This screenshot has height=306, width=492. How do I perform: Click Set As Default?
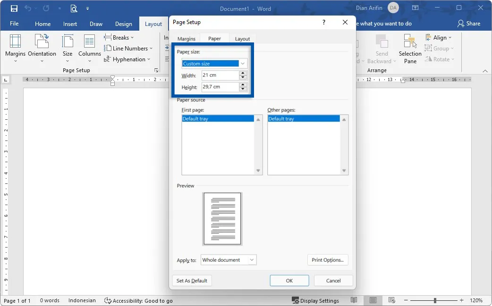pyautogui.click(x=191, y=280)
